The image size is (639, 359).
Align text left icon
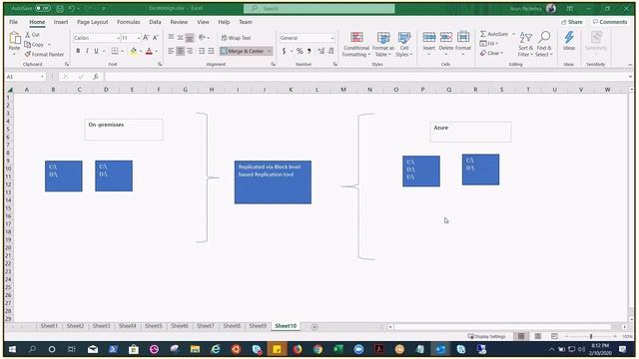click(171, 51)
